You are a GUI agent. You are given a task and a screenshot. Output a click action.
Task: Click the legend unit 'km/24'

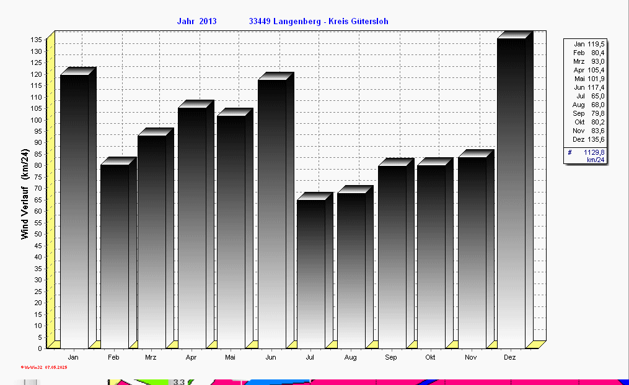596,160
